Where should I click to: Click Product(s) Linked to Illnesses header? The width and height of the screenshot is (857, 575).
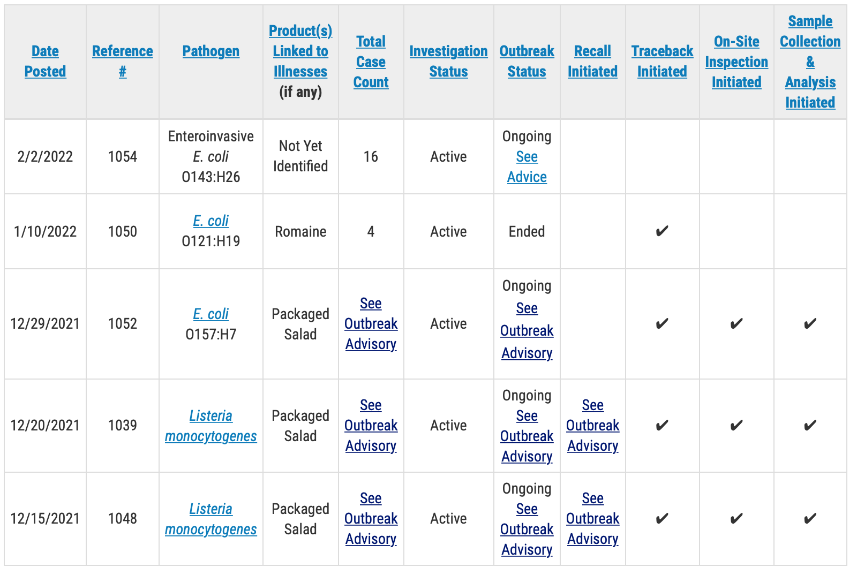coord(300,51)
